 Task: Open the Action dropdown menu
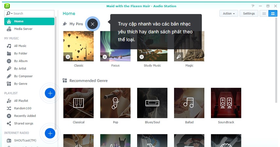229,13
